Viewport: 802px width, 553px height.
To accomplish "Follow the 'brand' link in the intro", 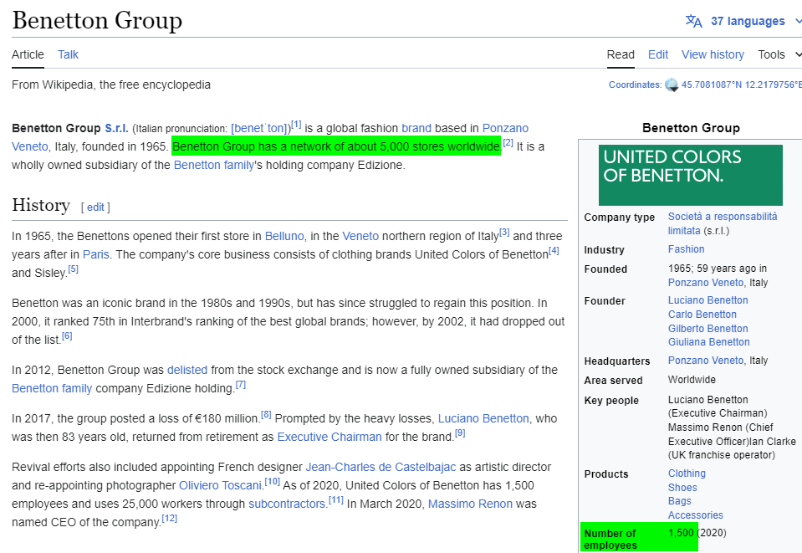I will pyautogui.click(x=416, y=128).
